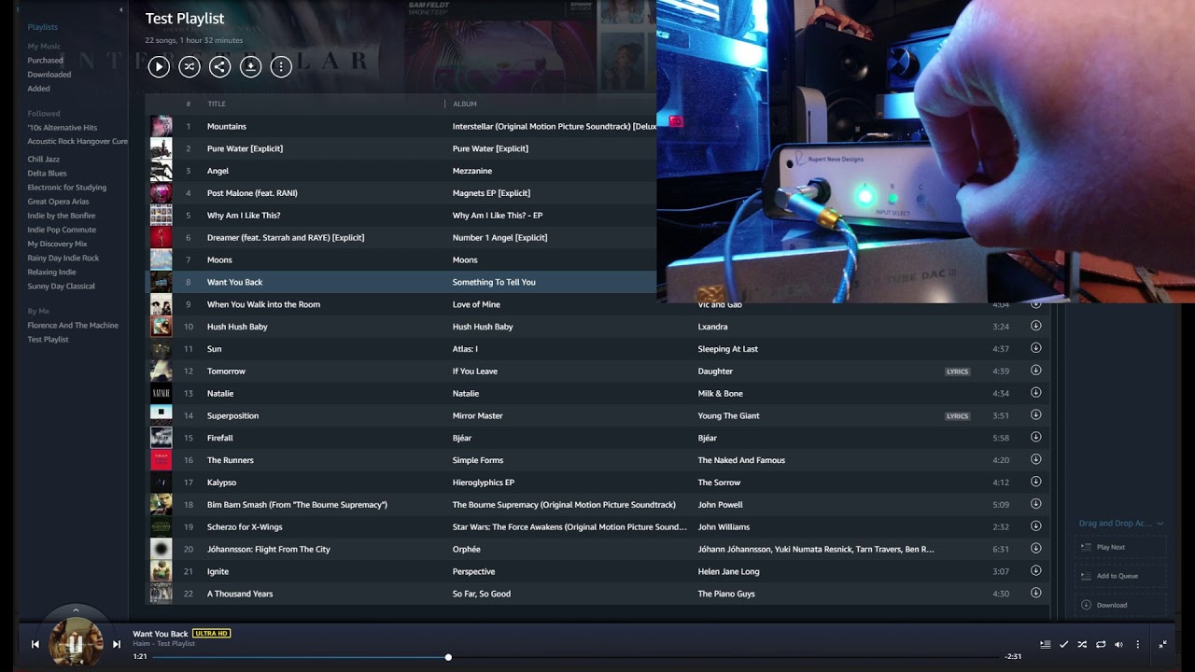Pause the current song Want You Back
This screenshot has width=1195, height=672.
tap(76, 644)
